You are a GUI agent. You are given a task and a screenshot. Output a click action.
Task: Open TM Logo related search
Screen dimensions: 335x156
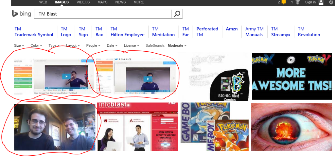click(66, 32)
